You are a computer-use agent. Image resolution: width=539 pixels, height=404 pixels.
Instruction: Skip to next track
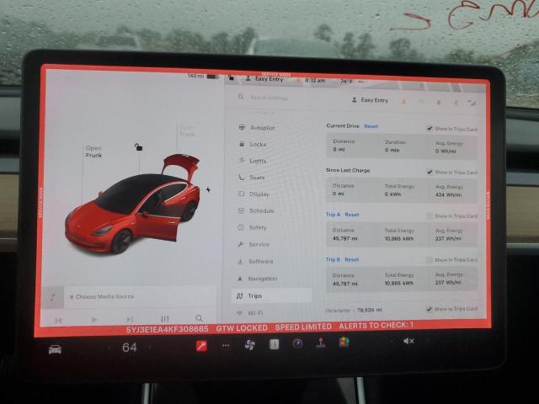[130, 319]
